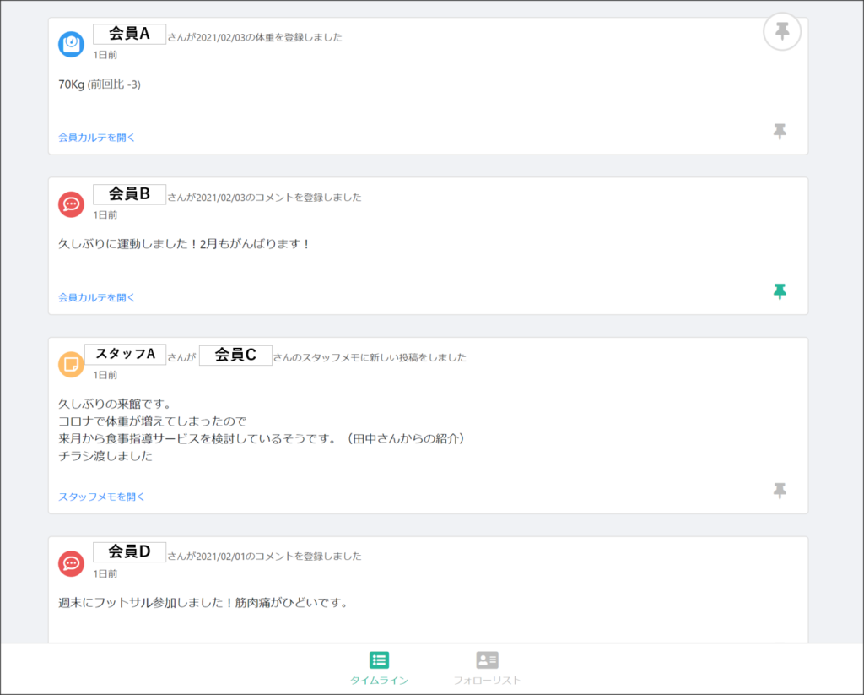The width and height of the screenshot is (864, 695).
Task: Click the スタッフA name label
Action: point(125,354)
